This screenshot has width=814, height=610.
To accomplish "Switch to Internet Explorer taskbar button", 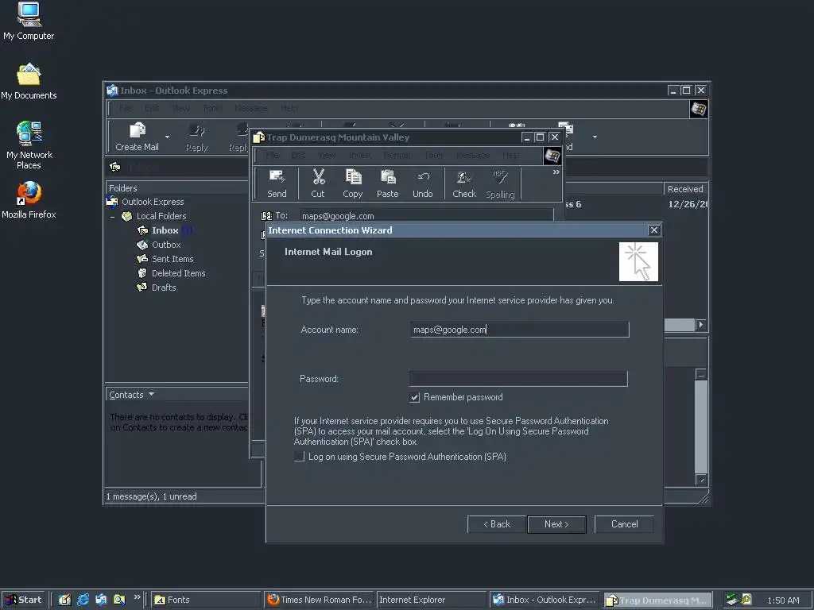I will tap(432, 600).
